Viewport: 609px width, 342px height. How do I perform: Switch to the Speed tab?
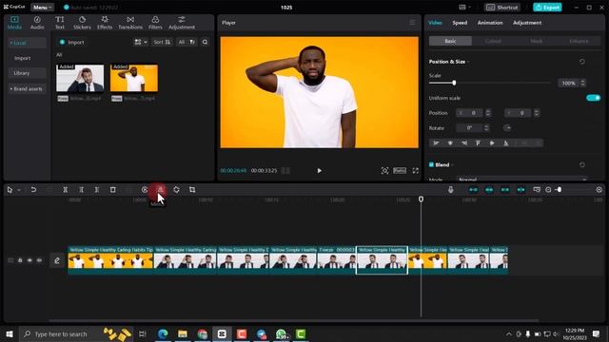[460, 23]
